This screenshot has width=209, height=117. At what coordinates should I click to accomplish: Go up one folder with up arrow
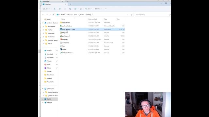pos(54,15)
